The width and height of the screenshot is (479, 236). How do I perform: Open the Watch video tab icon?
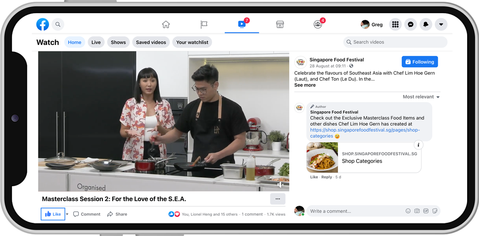pos(242,24)
